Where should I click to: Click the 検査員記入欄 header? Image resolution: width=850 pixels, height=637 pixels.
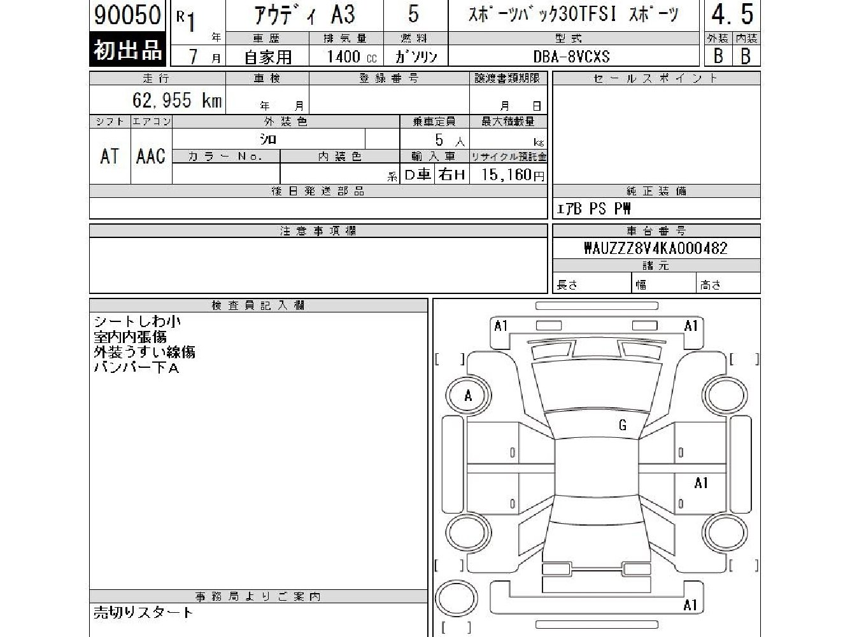tap(259, 305)
